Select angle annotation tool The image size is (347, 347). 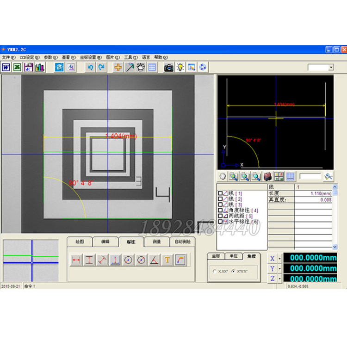click(x=154, y=260)
